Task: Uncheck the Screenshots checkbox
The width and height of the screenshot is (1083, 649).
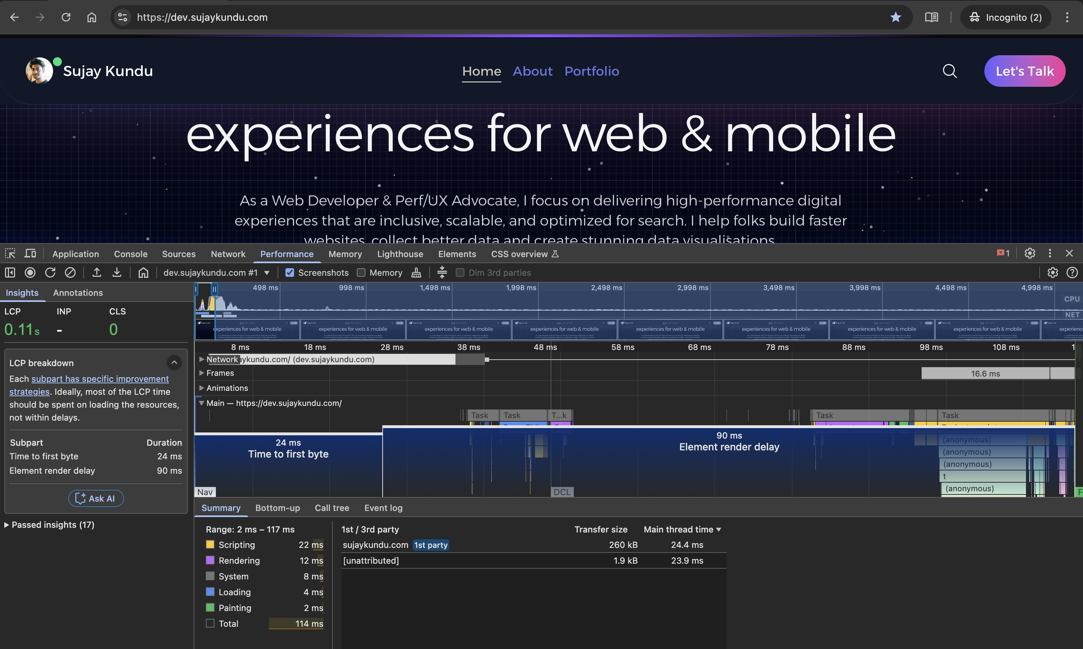Action: pyautogui.click(x=289, y=273)
